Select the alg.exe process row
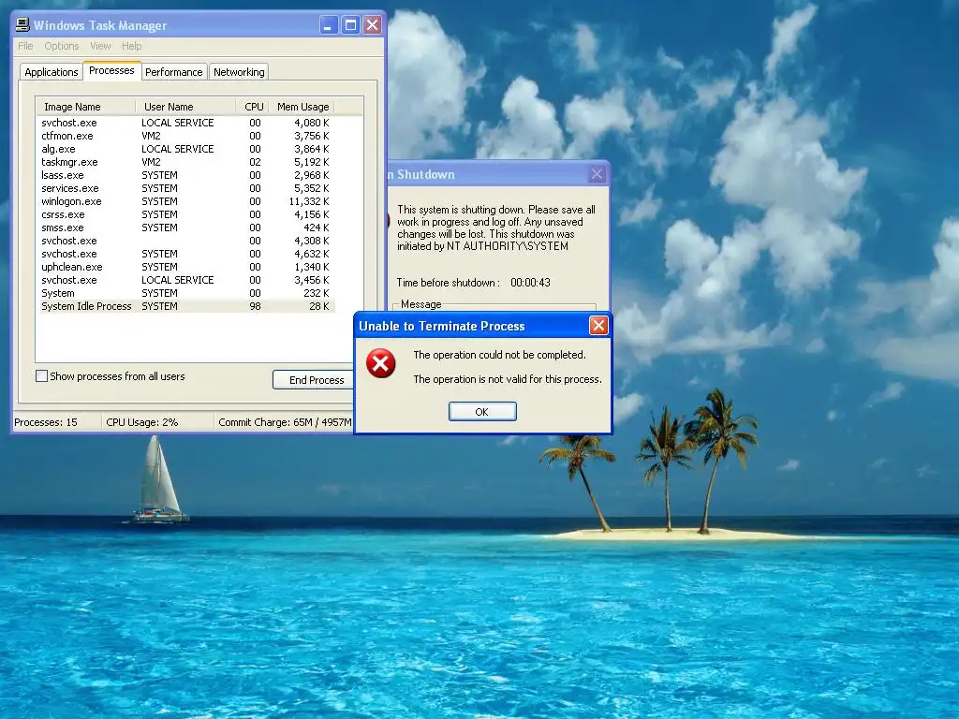The height and width of the screenshot is (719, 959). point(186,149)
